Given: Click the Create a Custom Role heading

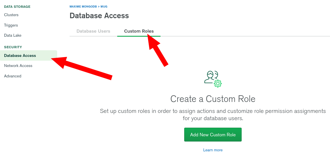Looking at the screenshot, I should pos(213,99).
